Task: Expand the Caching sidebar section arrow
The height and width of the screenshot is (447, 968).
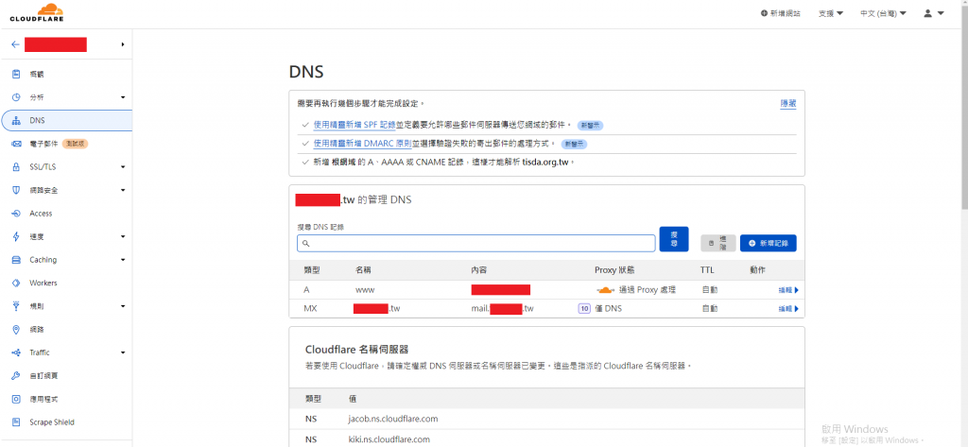Action: [x=123, y=260]
